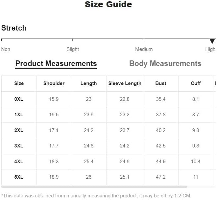Screen dimensions: 217x200
Task: Click the Sleeve Length column header
Action: (x=125, y=83)
